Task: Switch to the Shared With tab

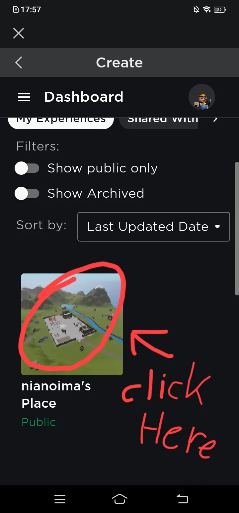Action: [158, 122]
